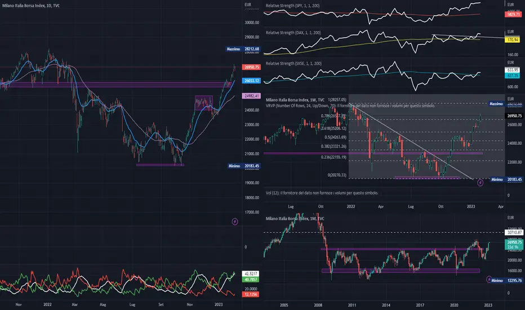Image resolution: width=525 pixels, height=310 pixels.
Task: Click the EUR label of the weekly chart
Action: 510,99
